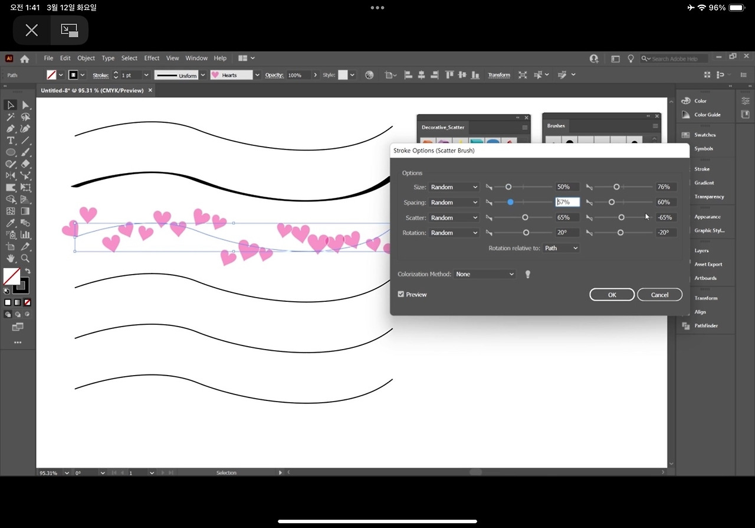Click the Opacity 100% field
This screenshot has height=528, width=755.
click(298, 75)
